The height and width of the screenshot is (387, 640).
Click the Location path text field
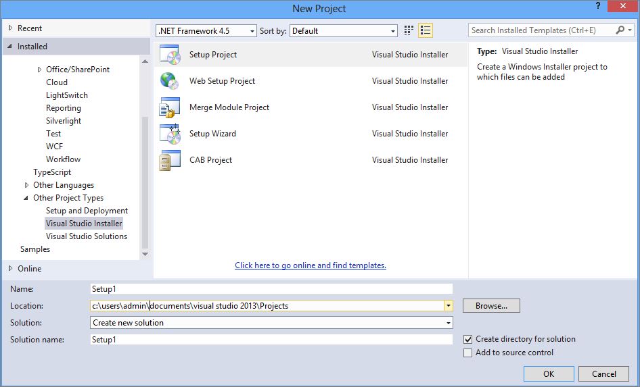(x=267, y=305)
